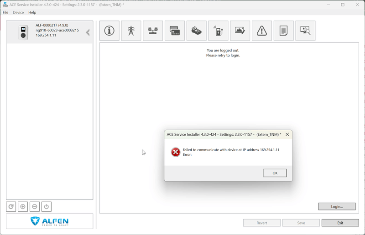
Task: Open the monitor diagnostics magnifier icon
Action: click(305, 31)
